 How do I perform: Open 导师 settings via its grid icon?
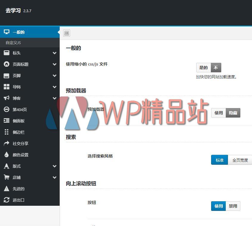(7, 87)
